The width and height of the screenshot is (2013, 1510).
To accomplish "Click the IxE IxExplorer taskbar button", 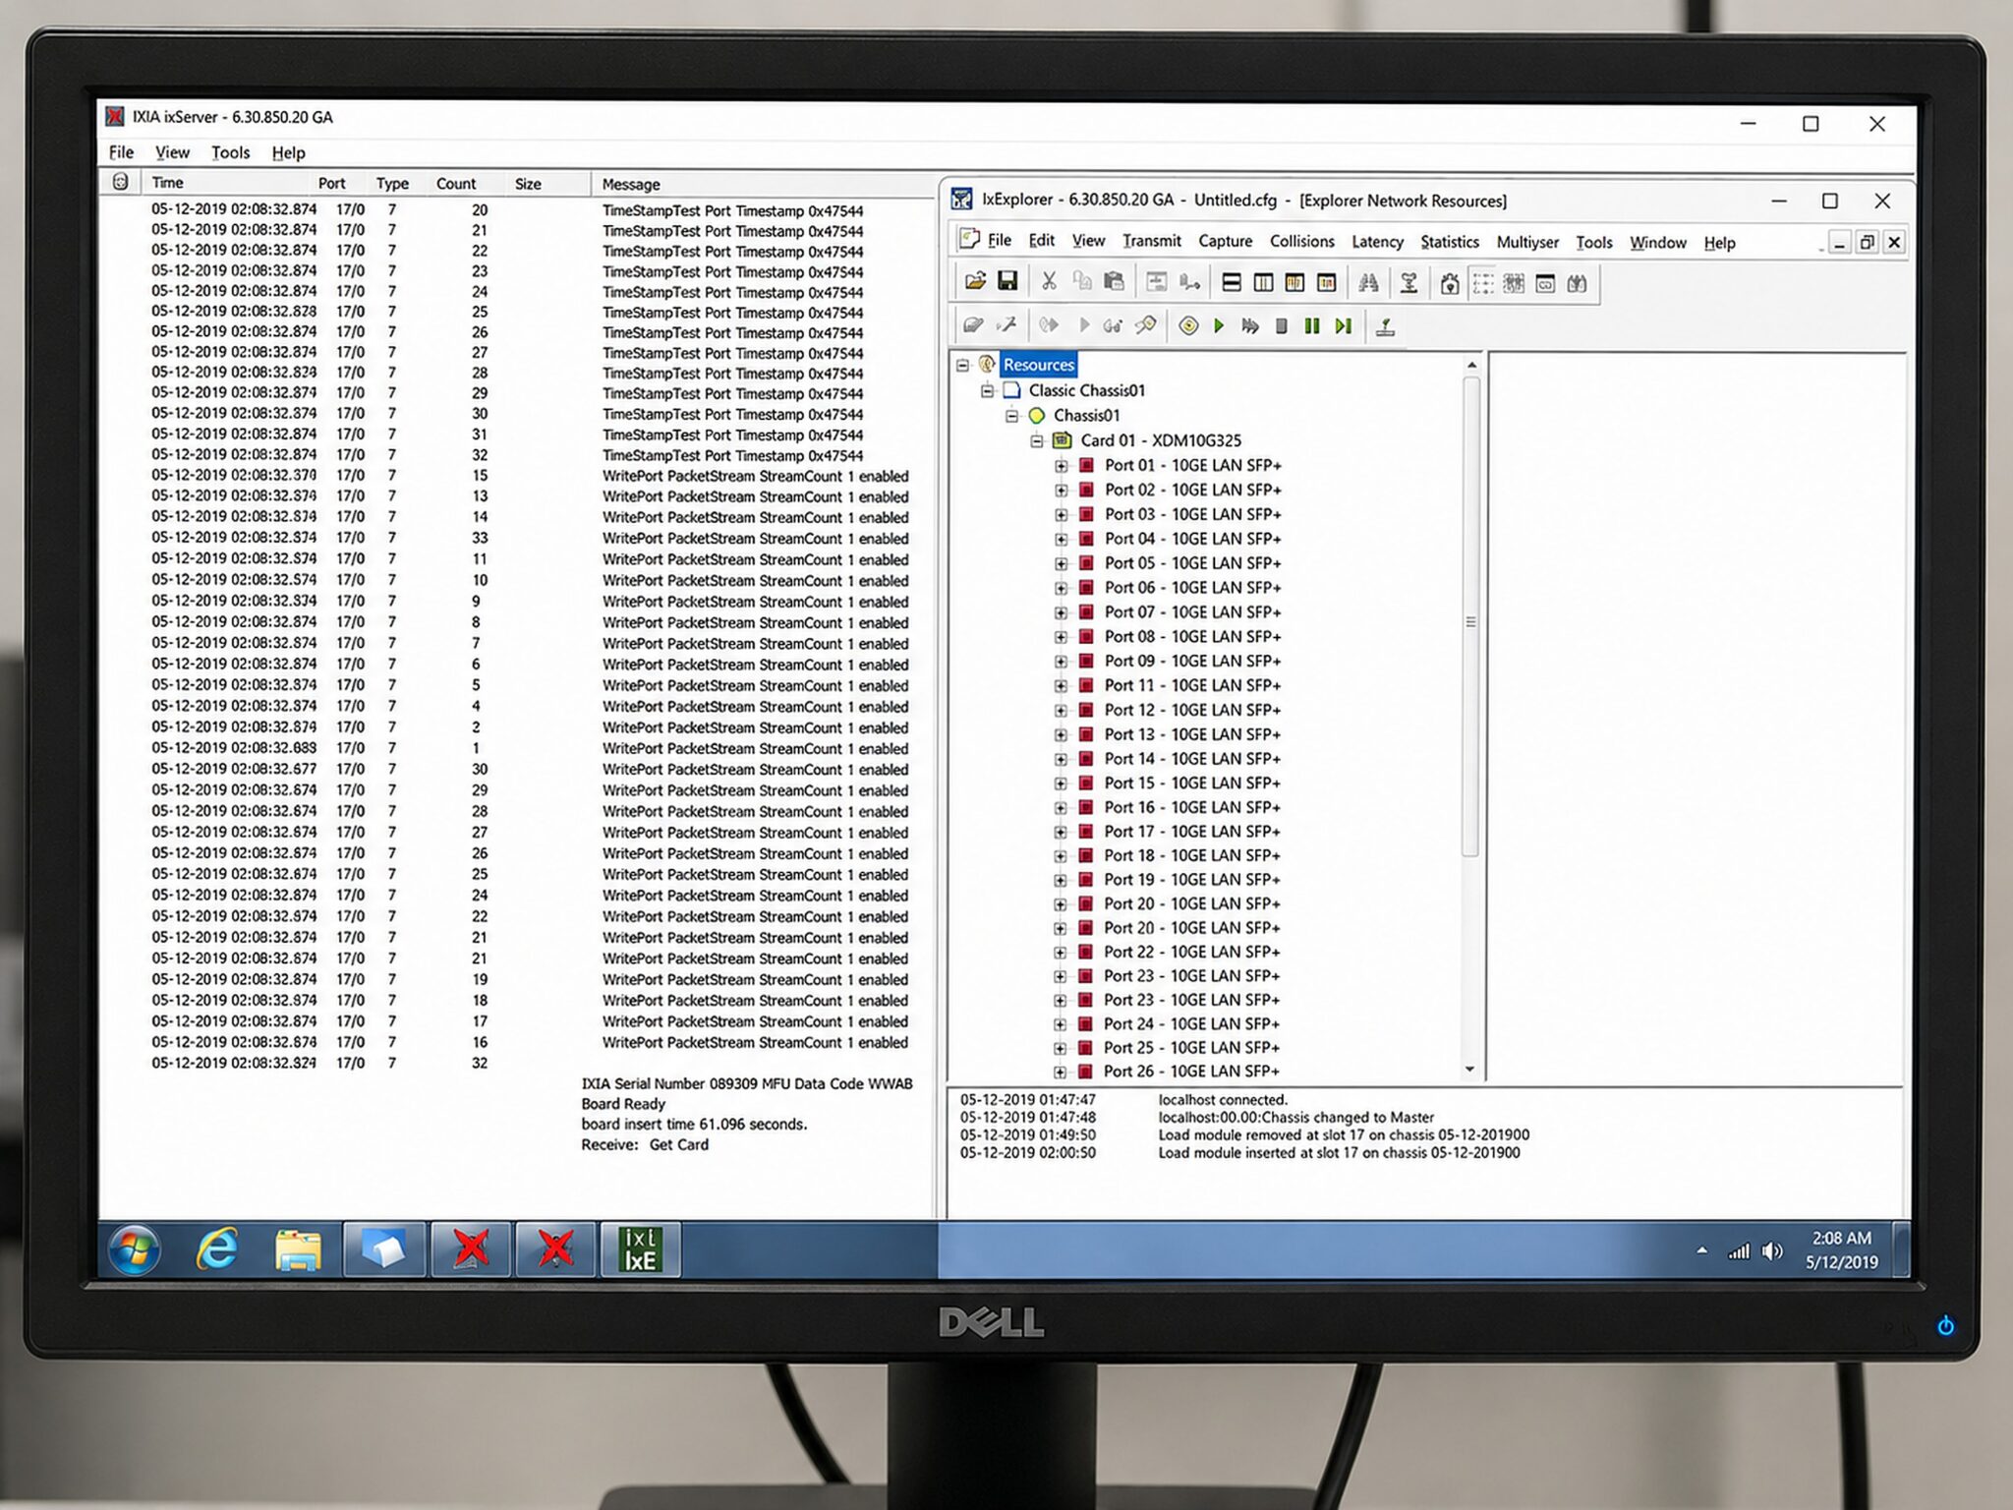I will [640, 1249].
